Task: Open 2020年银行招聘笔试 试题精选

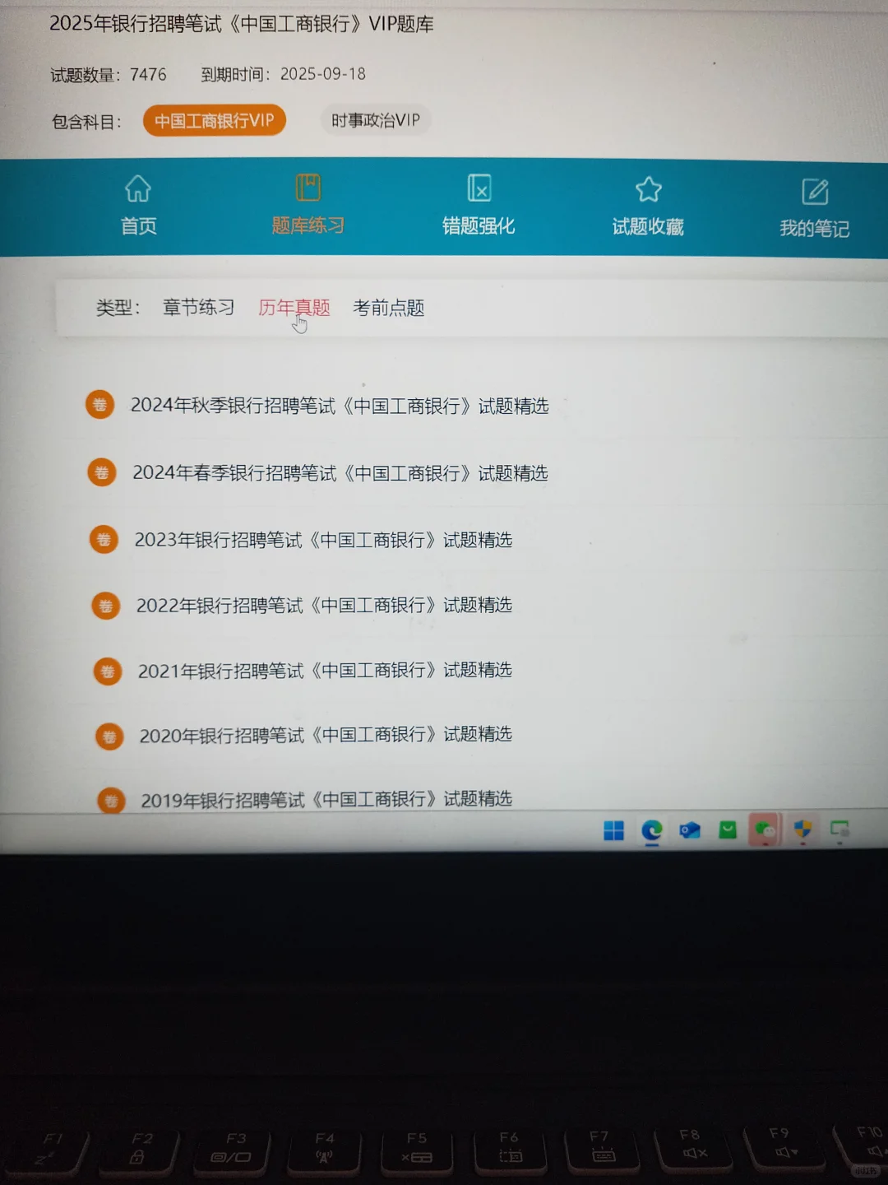Action: pos(326,735)
